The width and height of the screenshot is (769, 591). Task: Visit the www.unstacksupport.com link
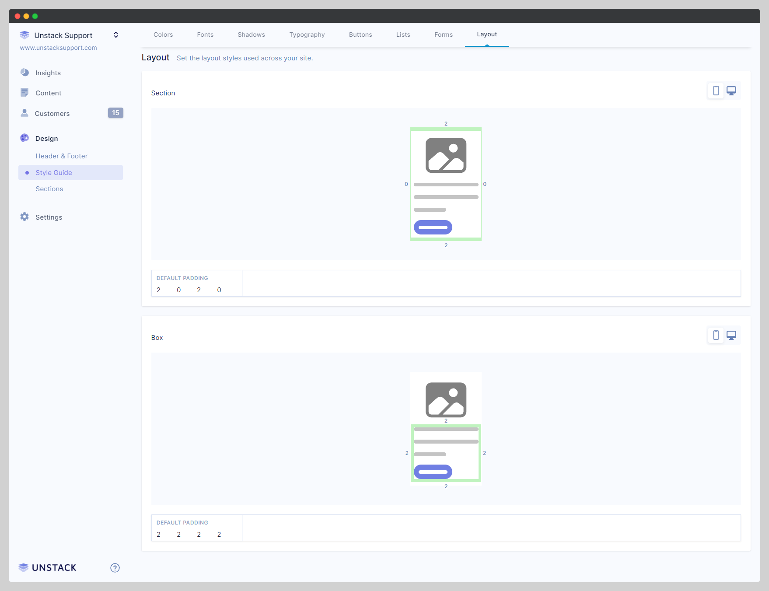[58, 48]
